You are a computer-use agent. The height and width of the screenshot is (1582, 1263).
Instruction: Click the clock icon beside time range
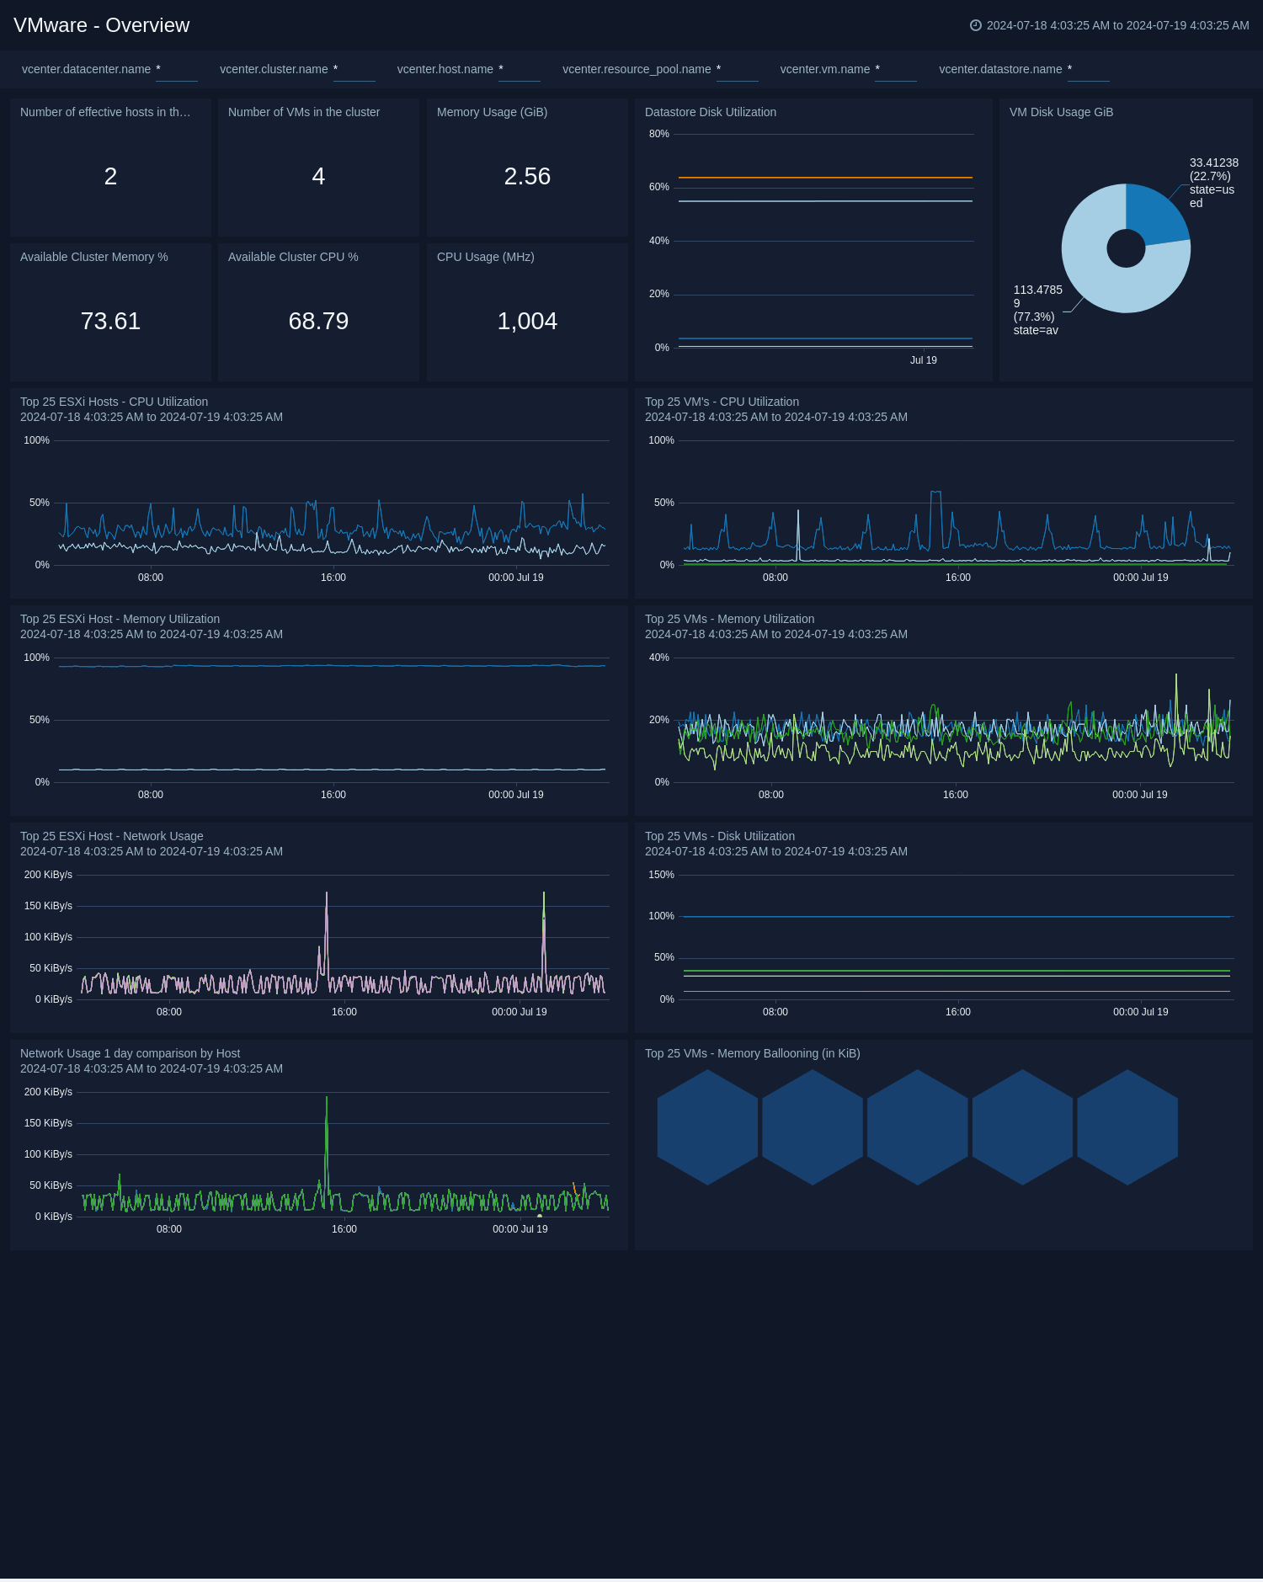point(976,25)
